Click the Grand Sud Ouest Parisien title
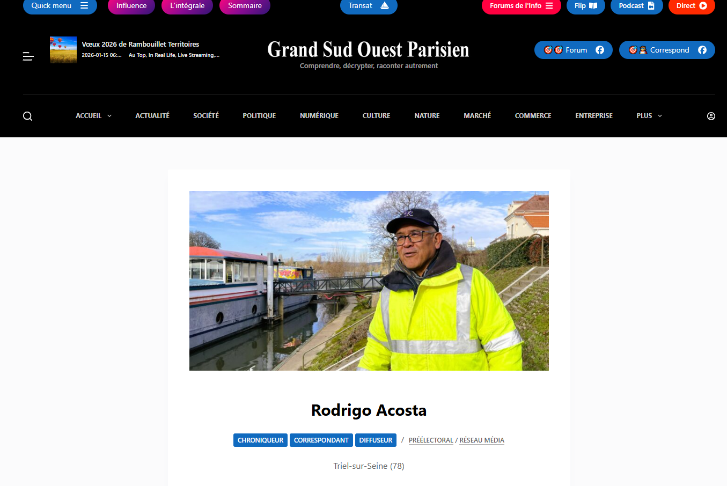Screen dimensions: 727x486 (368, 49)
